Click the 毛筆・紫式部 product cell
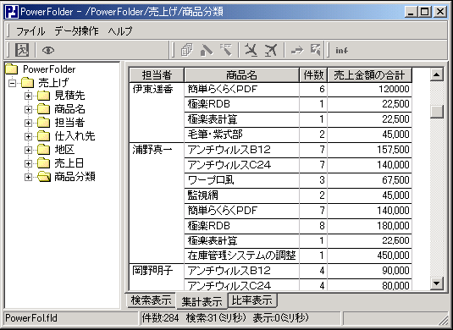Screen dimensions: 453x330 tap(241, 135)
